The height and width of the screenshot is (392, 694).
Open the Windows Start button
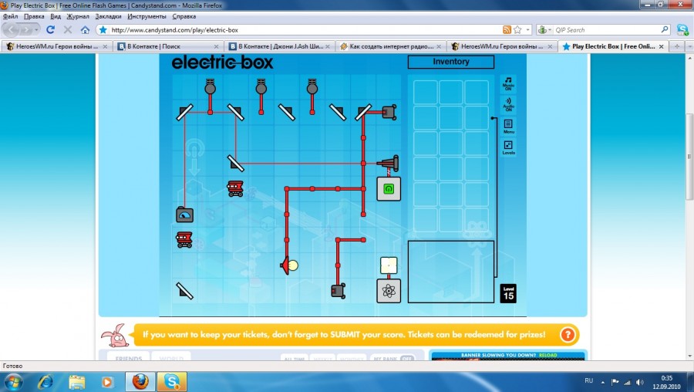[x=12, y=382]
